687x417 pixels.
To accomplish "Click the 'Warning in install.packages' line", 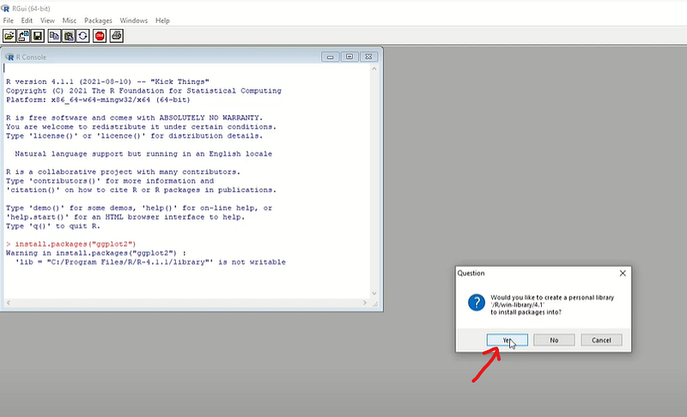I will pos(96,253).
